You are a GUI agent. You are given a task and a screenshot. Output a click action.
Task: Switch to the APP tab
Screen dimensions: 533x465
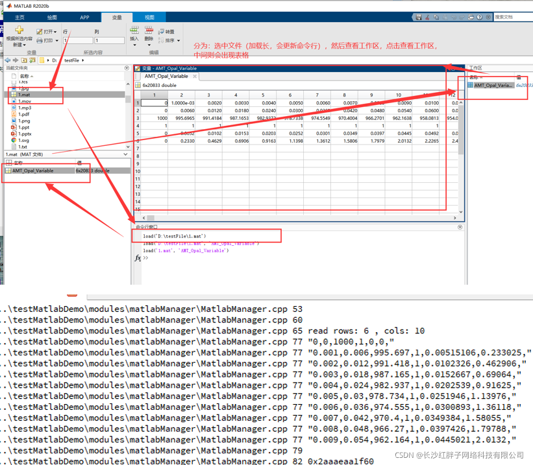[84, 18]
